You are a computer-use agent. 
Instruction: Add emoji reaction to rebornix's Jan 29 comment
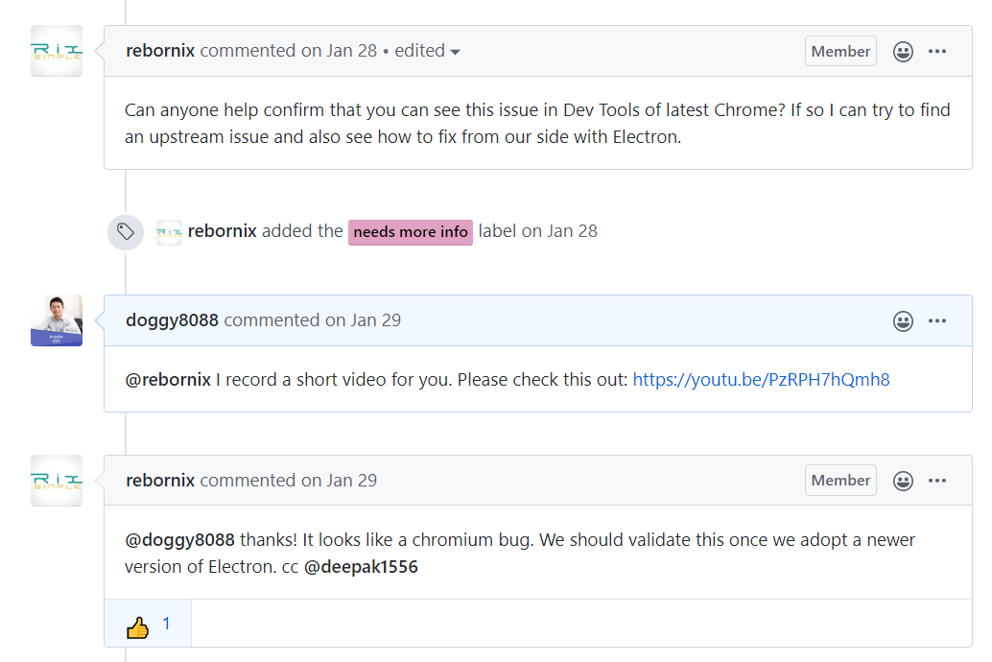pos(903,481)
